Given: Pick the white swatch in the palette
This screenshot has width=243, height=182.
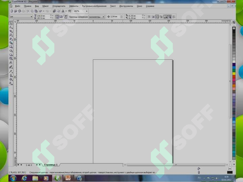Looking at the screenshot, I should click(x=234, y=62).
